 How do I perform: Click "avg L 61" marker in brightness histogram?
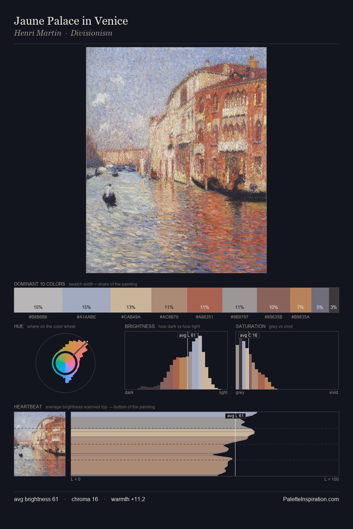point(187,335)
